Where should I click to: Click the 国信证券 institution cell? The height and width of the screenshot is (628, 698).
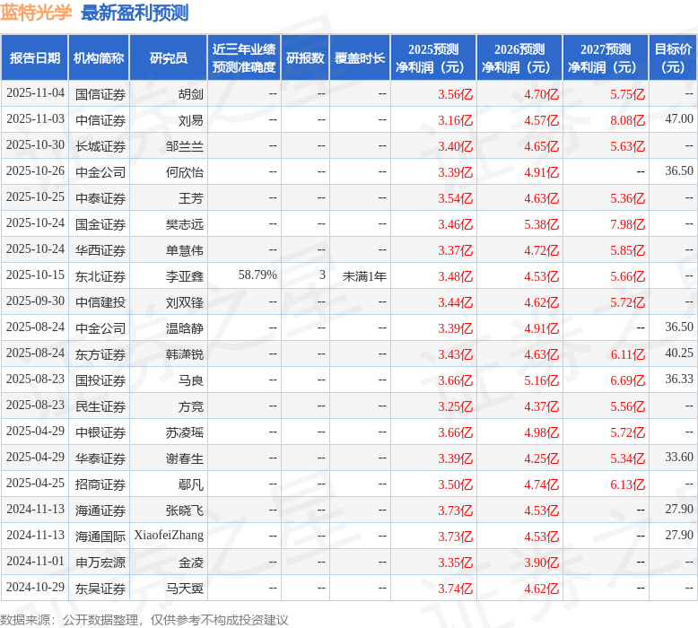pyautogui.click(x=100, y=94)
